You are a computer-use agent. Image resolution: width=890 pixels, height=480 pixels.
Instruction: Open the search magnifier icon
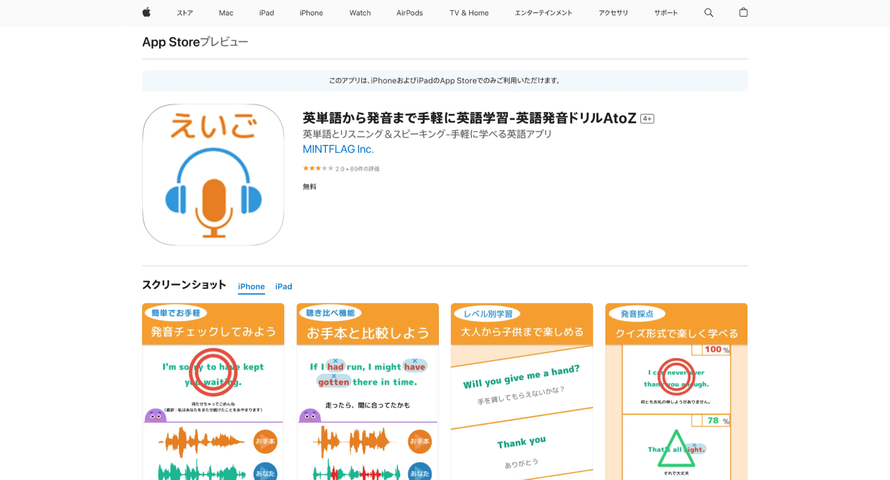pyautogui.click(x=708, y=13)
